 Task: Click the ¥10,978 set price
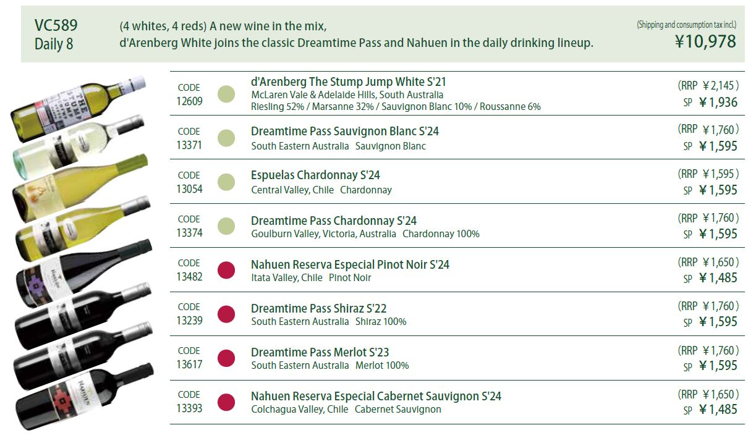[x=705, y=41]
